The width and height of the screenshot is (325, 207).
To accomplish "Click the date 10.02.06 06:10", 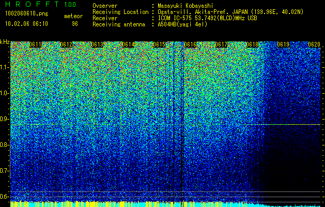I will point(26,24).
